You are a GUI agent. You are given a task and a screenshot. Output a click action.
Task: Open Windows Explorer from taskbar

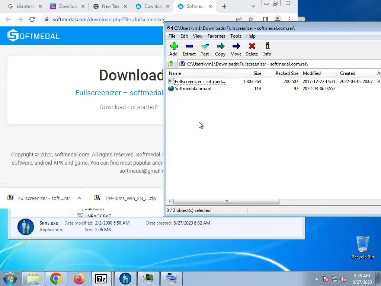33,279
